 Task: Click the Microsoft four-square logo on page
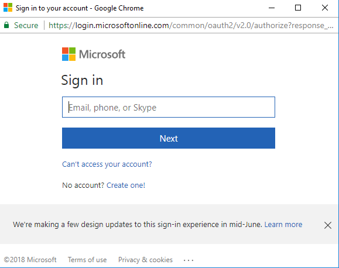[x=69, y=54]
